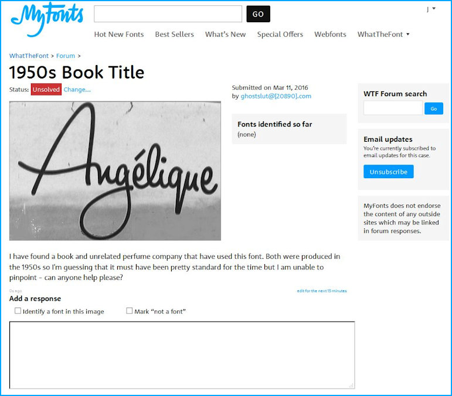
Task: Open Best Sellers menu item
Action: point(174,35)
